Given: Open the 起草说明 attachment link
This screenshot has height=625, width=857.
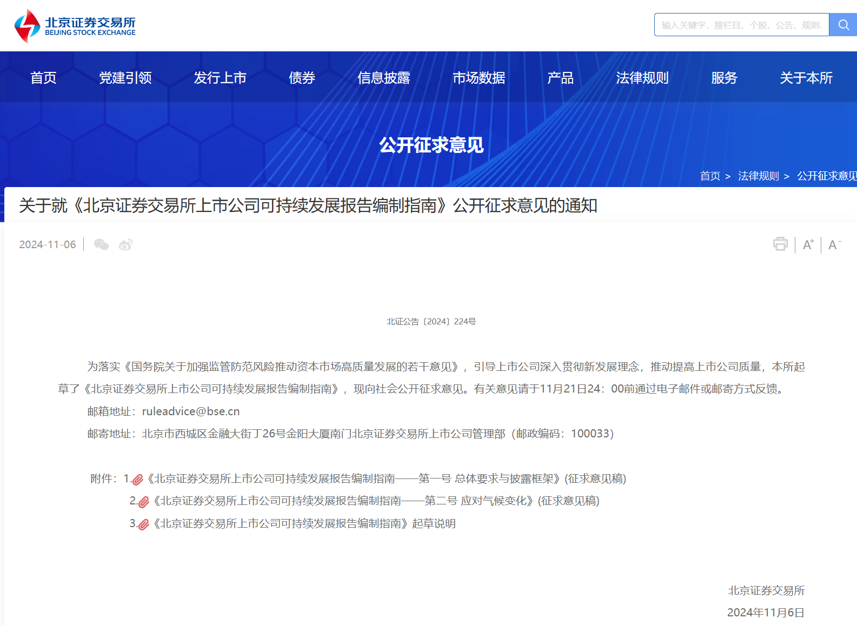Looking at the screenshot, I should (304, 524).
